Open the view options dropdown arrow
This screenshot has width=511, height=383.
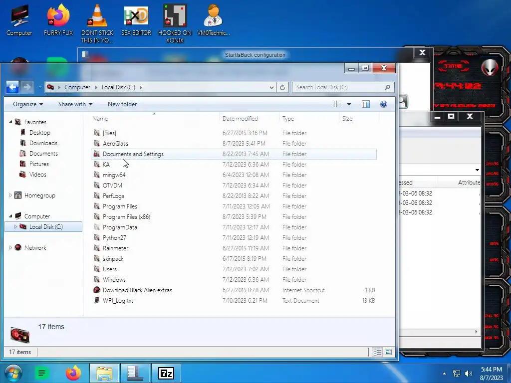pyautogui.click(x=349, y=104)
